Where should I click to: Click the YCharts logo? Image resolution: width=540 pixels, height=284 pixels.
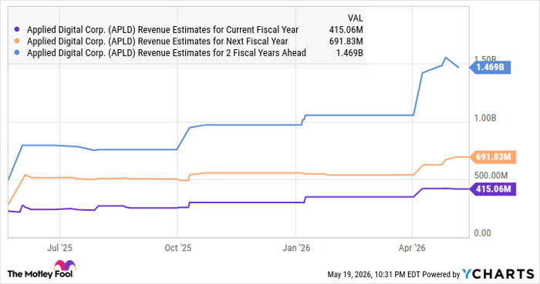coord(498,274)
